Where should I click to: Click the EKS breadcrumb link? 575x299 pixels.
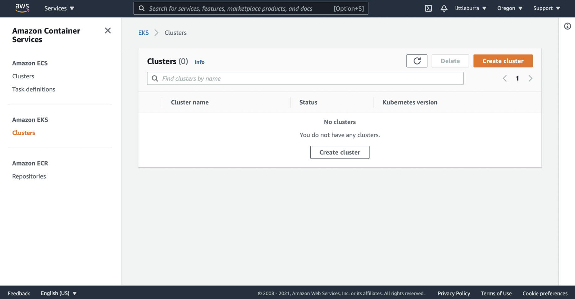143,33
